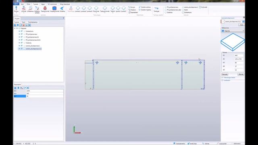
Task: Switch to the Tasot panel tab
Action: click(23, 22)
